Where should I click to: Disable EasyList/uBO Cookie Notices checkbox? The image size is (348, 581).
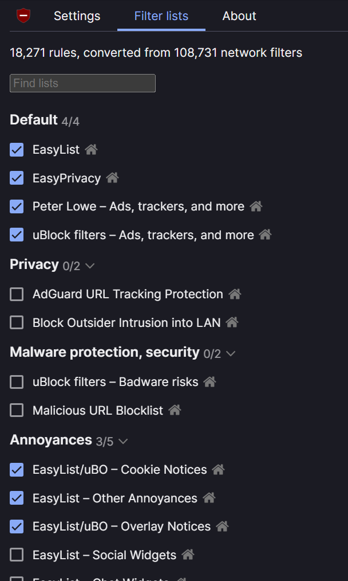coord(17,470)
